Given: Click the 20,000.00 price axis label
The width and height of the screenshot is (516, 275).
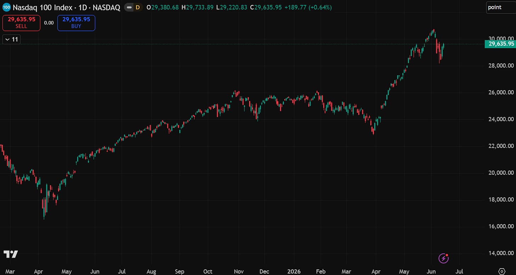Looking at the screenshot, I should pyautogui.click(x=501, y=173).
